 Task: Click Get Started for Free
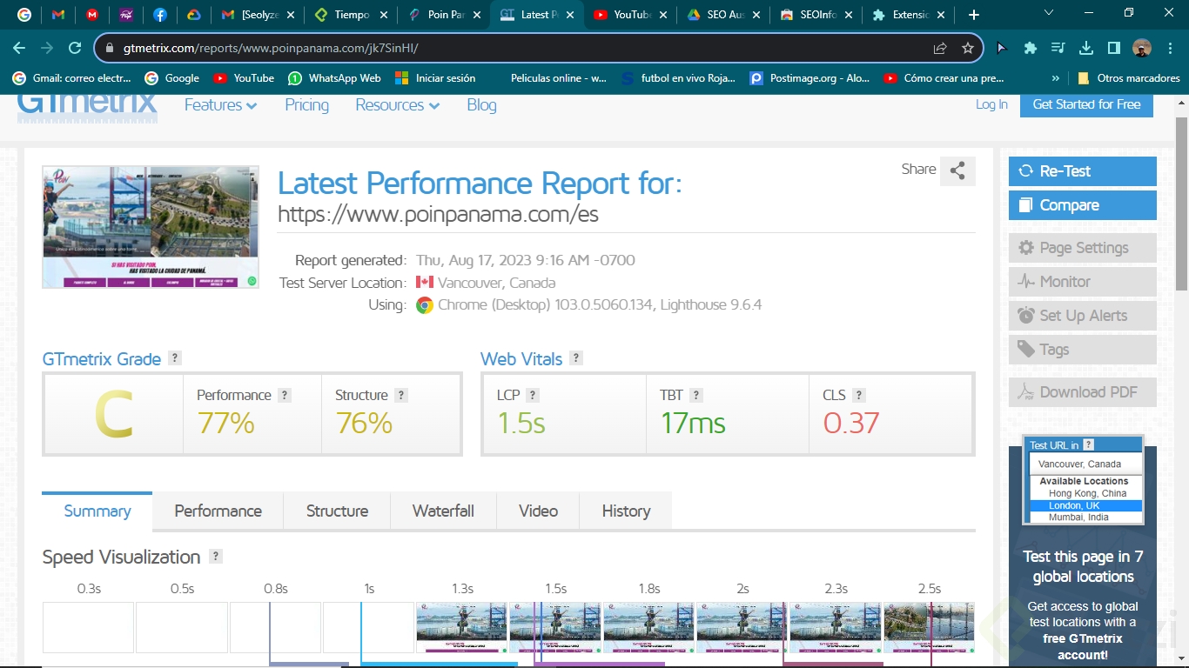1086,104
